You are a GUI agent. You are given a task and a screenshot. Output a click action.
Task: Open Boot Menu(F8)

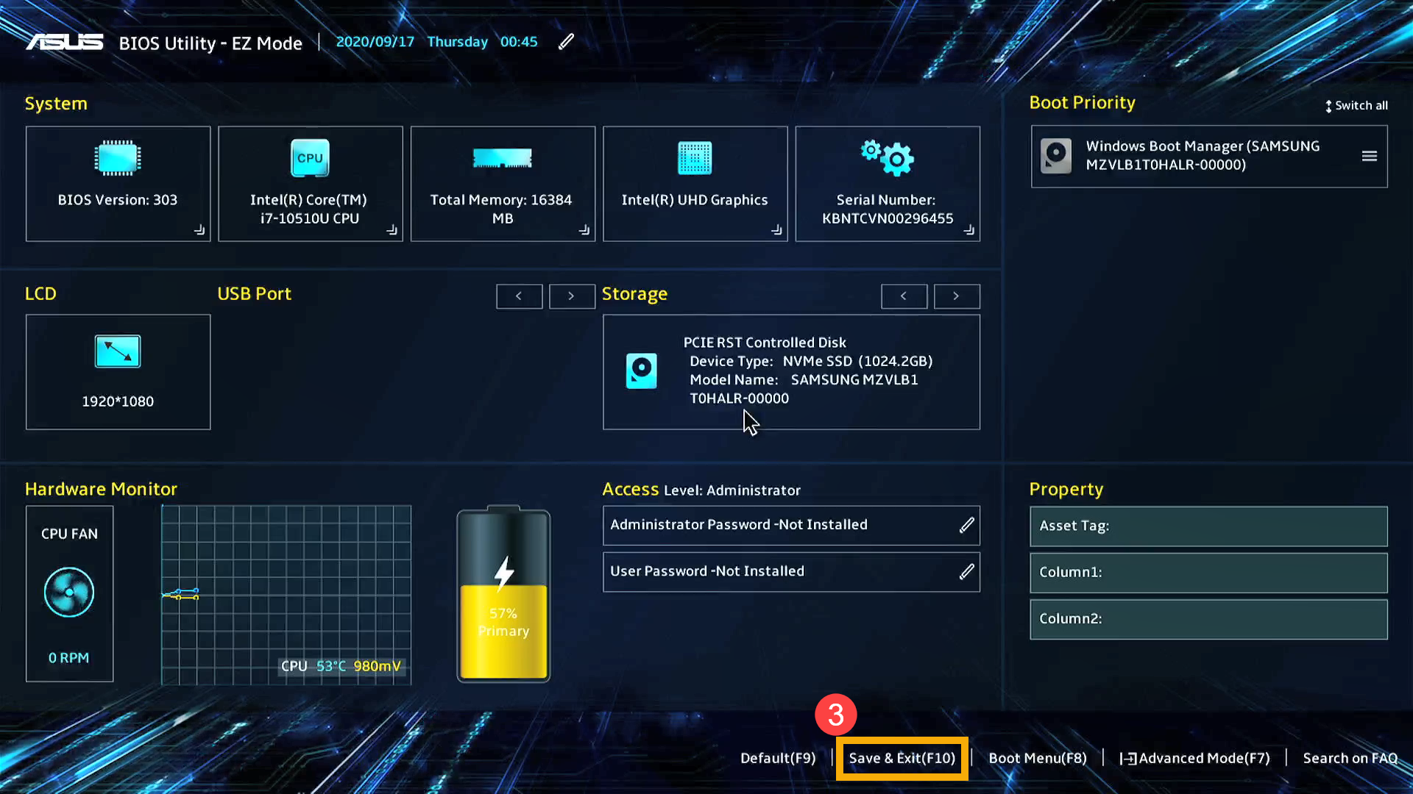tap(1037, 758)
